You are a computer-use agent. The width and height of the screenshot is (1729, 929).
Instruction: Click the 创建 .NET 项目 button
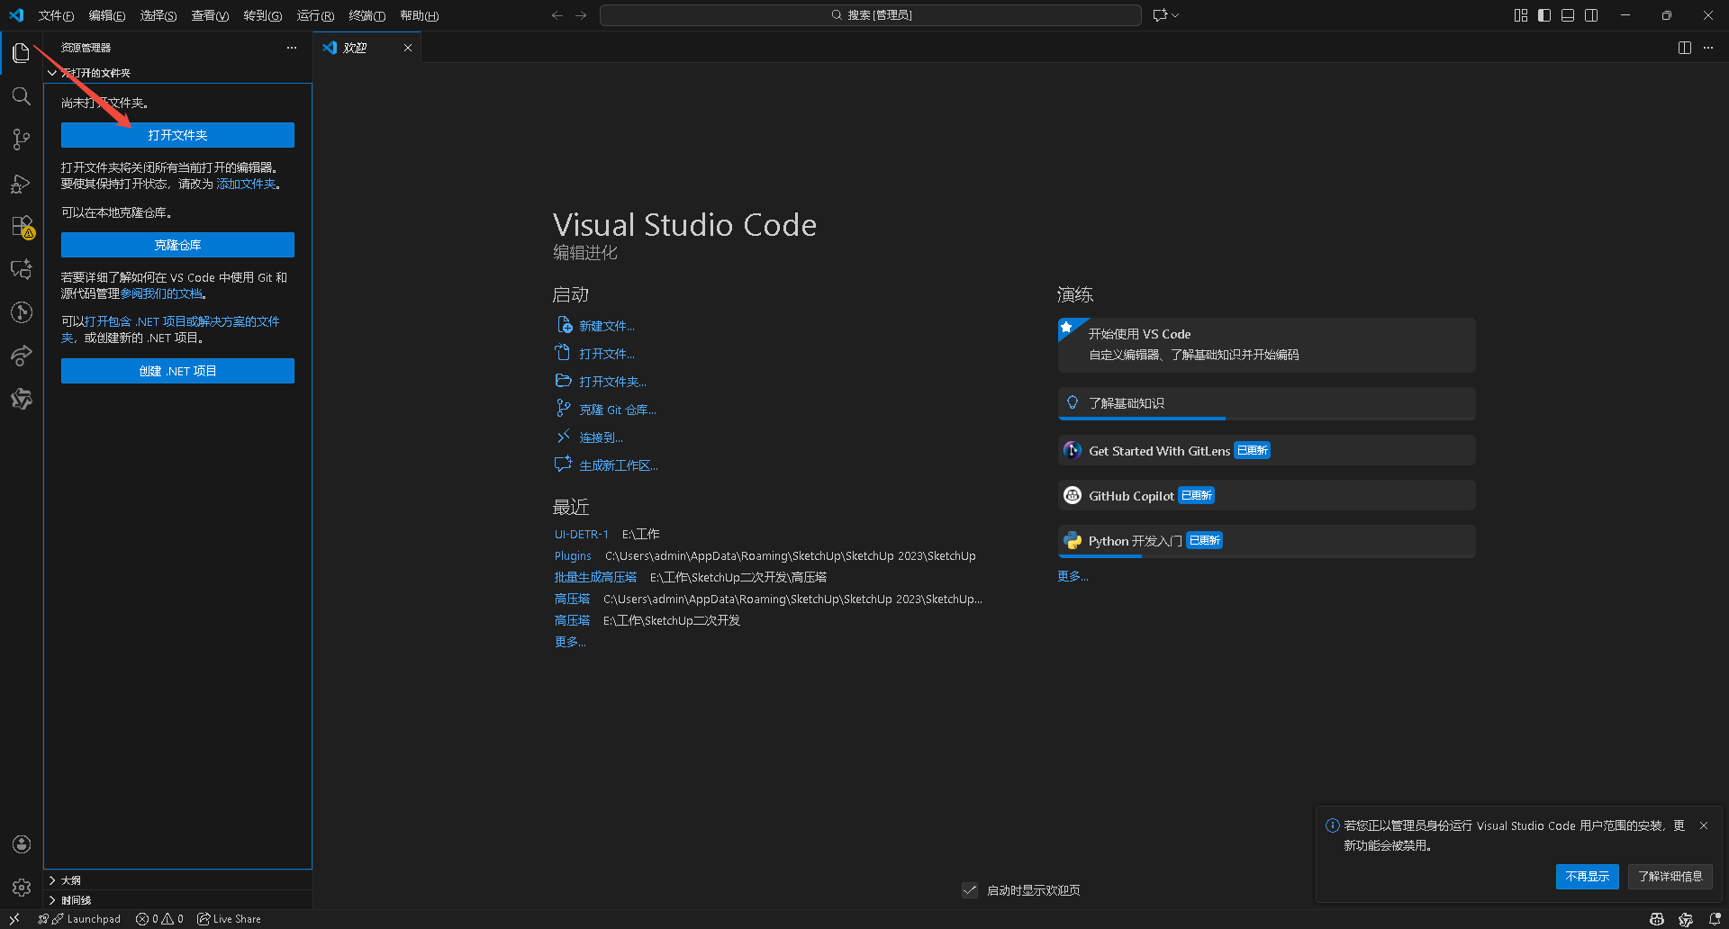(177, 371)
